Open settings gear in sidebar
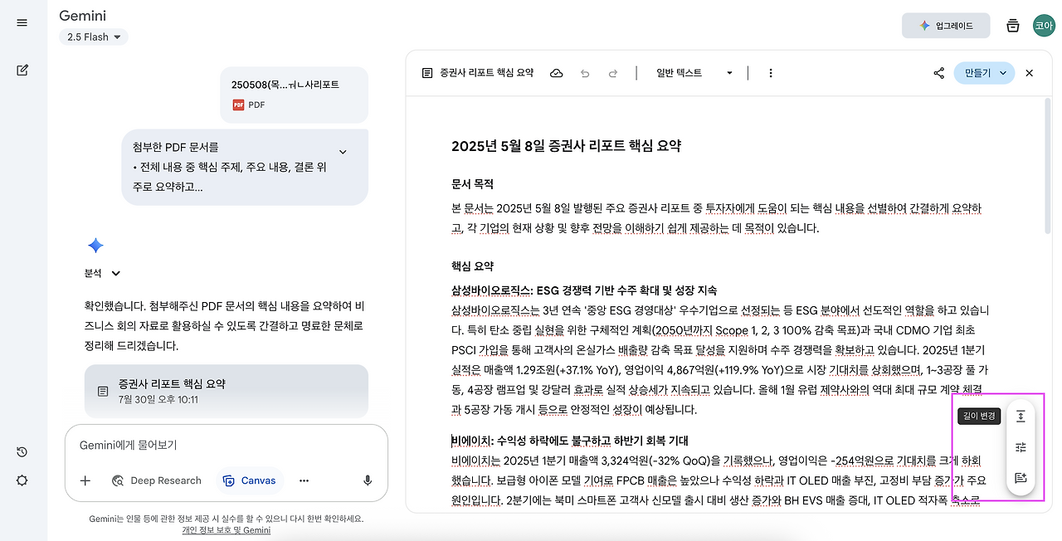1062x541 pixels. click(22, 480)
